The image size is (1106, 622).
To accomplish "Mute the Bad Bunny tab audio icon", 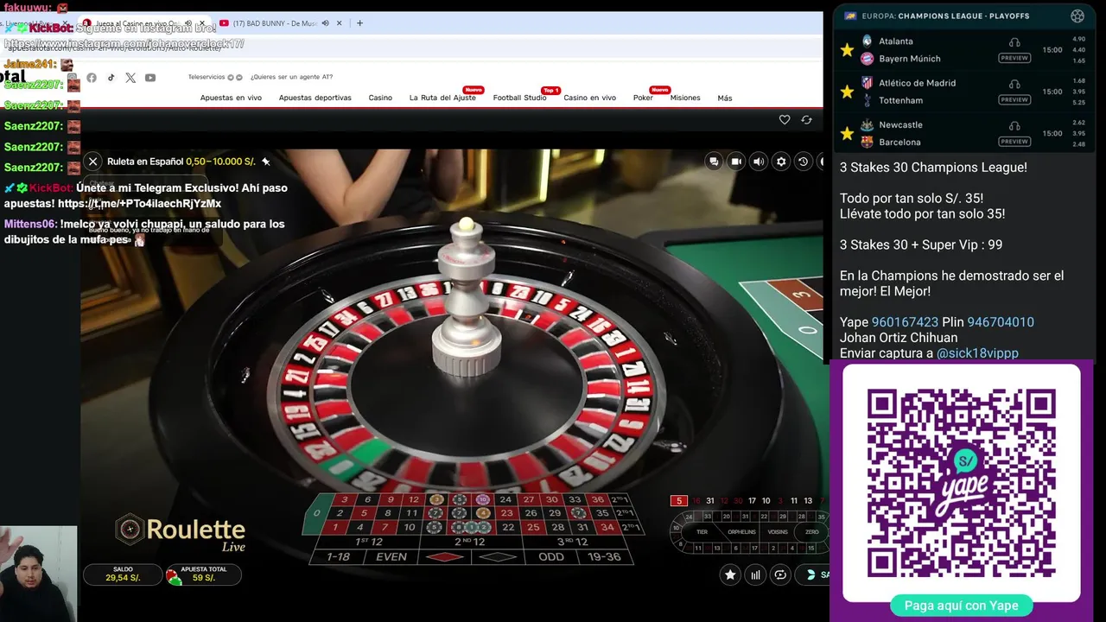I will tap(326, 23).
